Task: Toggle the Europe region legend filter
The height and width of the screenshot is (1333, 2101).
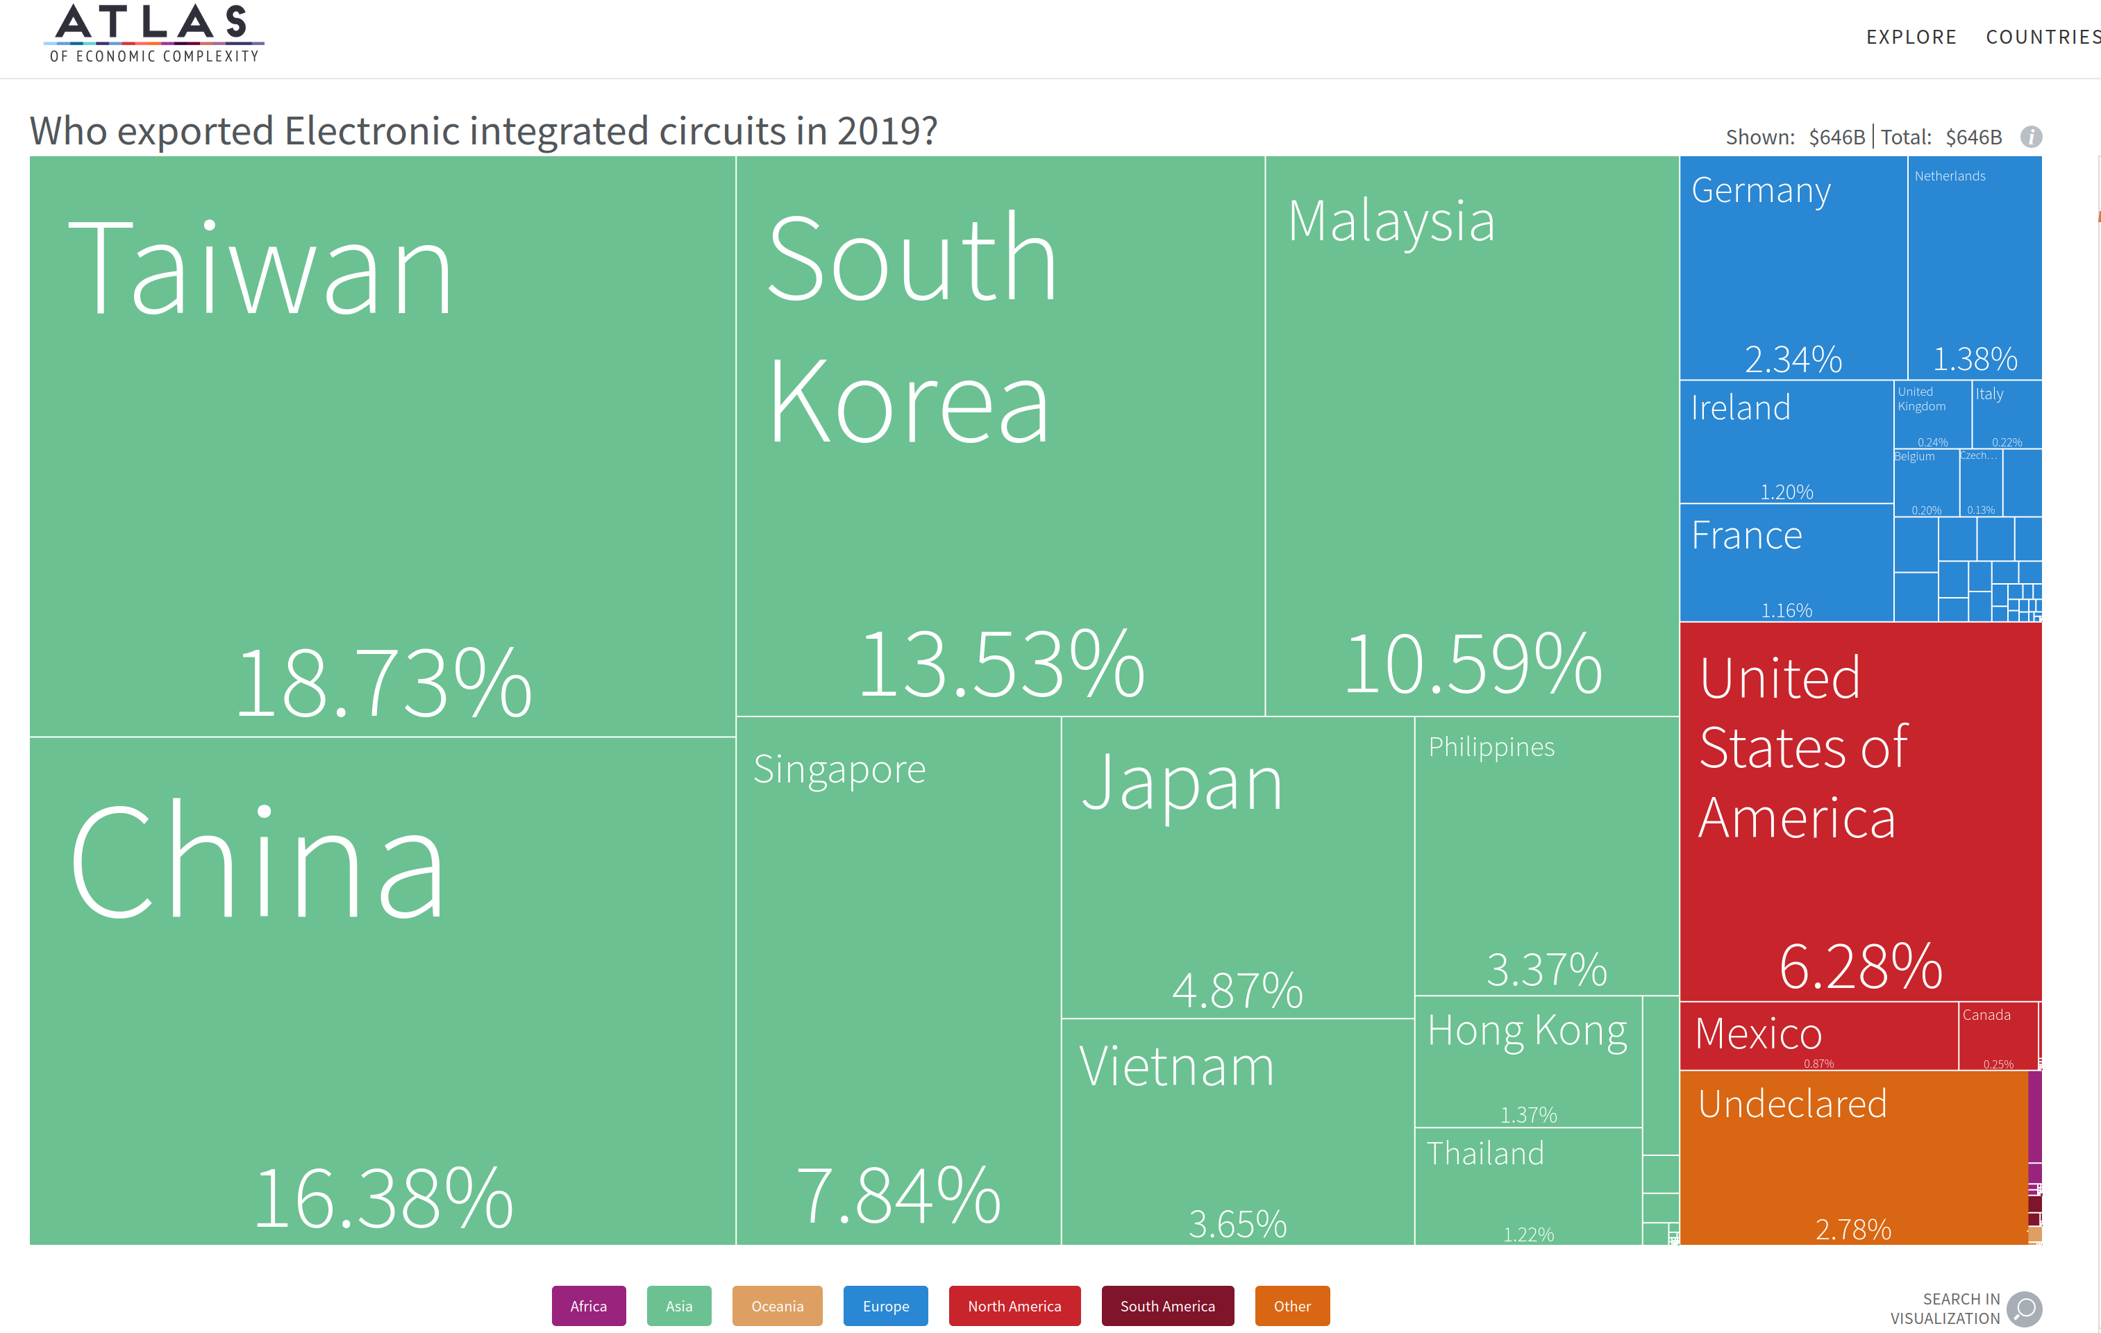Action: 885,1305
